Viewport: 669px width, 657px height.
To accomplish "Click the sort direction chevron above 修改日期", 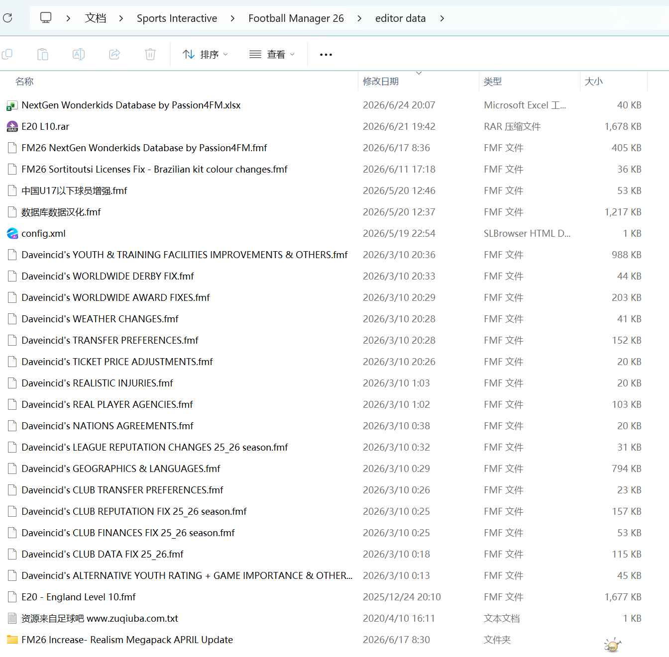I will 419,73.
